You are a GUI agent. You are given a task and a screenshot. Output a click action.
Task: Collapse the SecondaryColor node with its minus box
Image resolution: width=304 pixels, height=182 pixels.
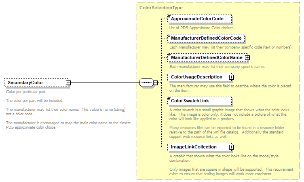click(x=68, y=83)
